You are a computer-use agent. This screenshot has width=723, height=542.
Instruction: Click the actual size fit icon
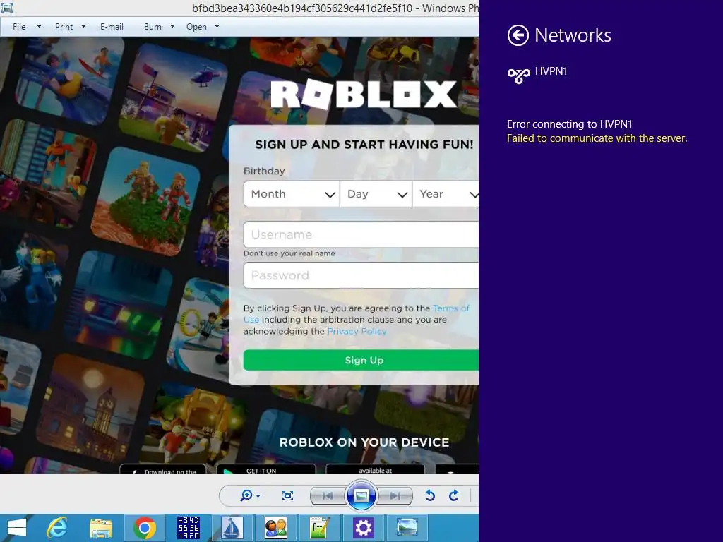pyautogui.click(x=288, y=495)
